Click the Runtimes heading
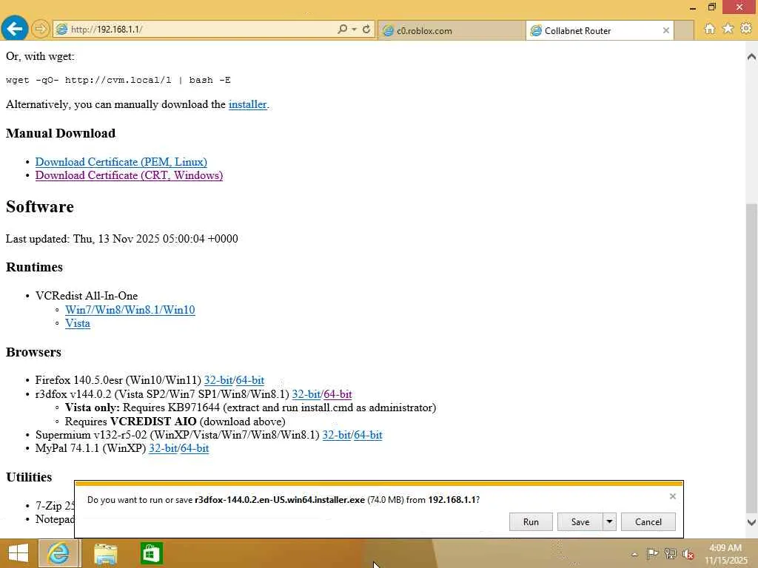This screenshot has width=758, height=568. (x=34, y=267)
